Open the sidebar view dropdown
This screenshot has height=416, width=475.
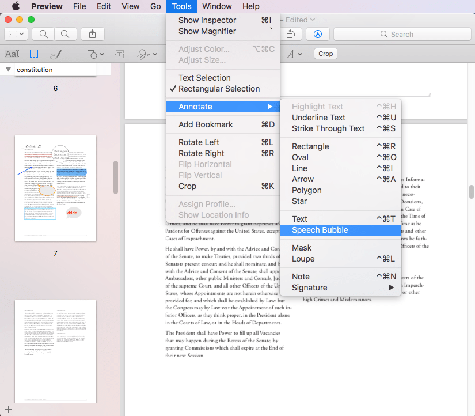coord(16,34)
